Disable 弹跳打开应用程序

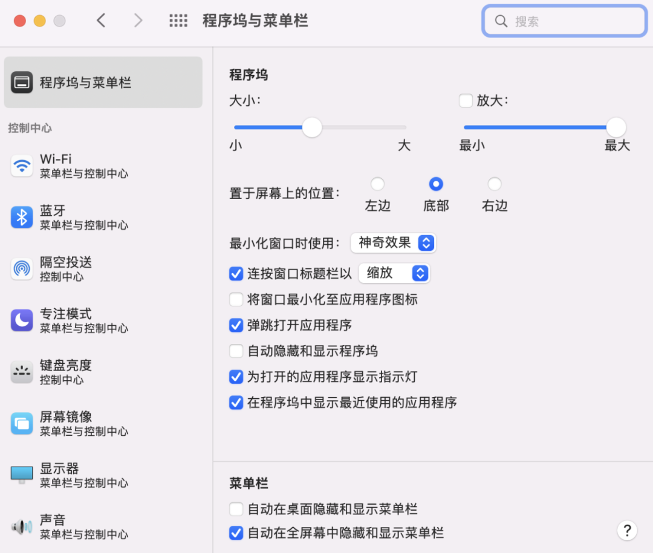[x=236, y=325]
